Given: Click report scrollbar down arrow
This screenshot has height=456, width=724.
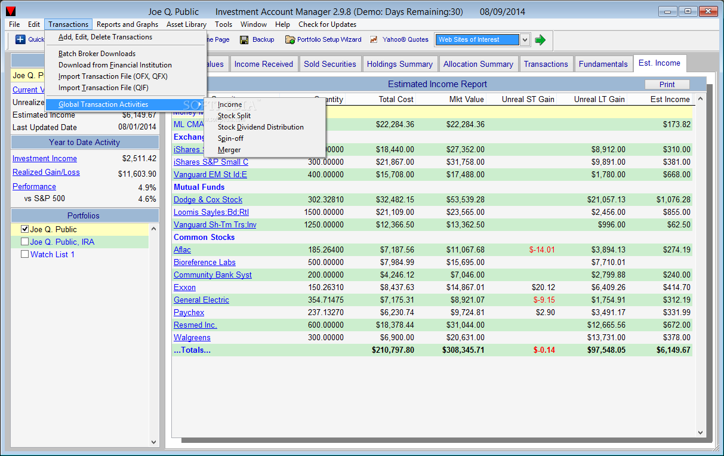Looking at the screenshot, I should (x=700, y=433).
